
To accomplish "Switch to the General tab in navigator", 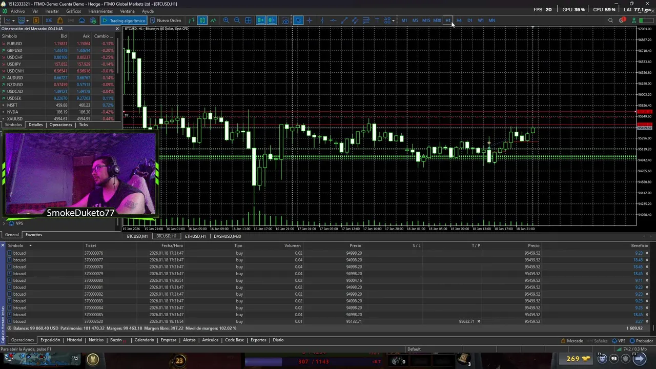I will 12,235.
